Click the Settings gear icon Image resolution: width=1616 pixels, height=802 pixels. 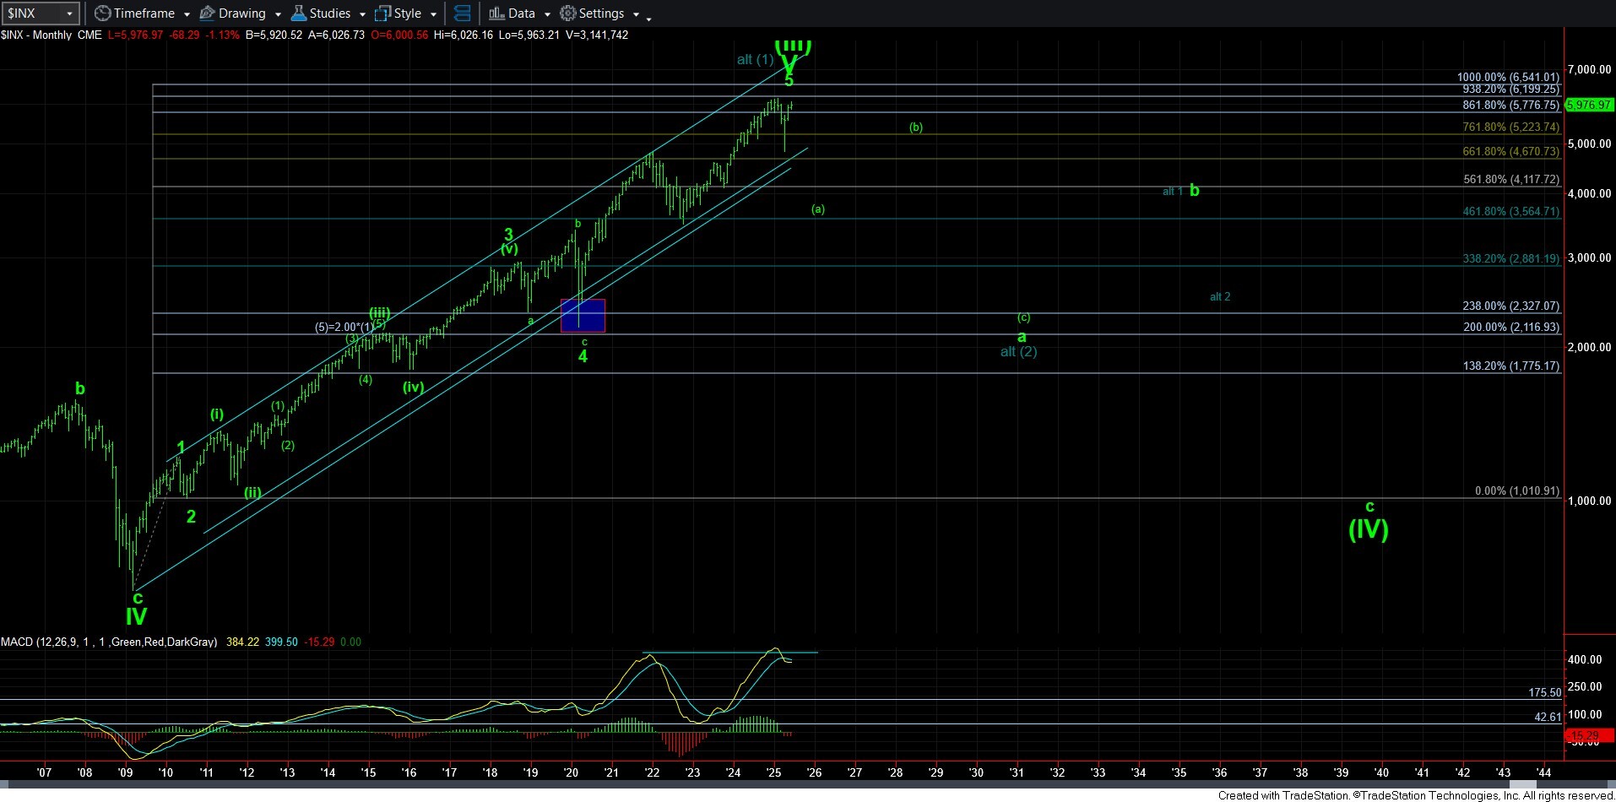point(568,14)
